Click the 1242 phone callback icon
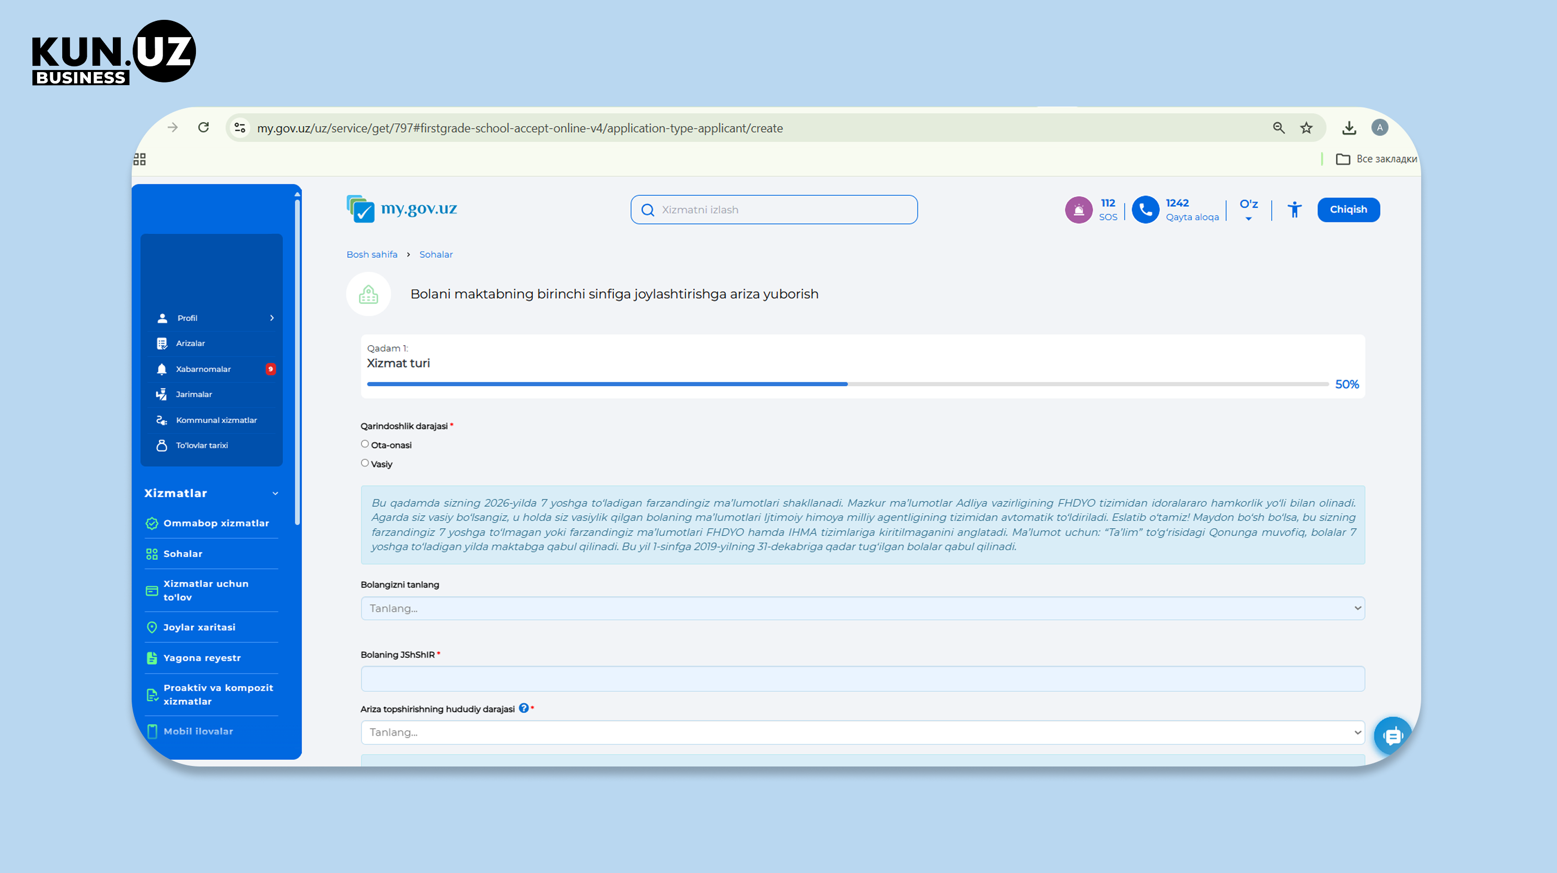Viewport: 1557px width, 873px height. click(x=1145, y=210)
